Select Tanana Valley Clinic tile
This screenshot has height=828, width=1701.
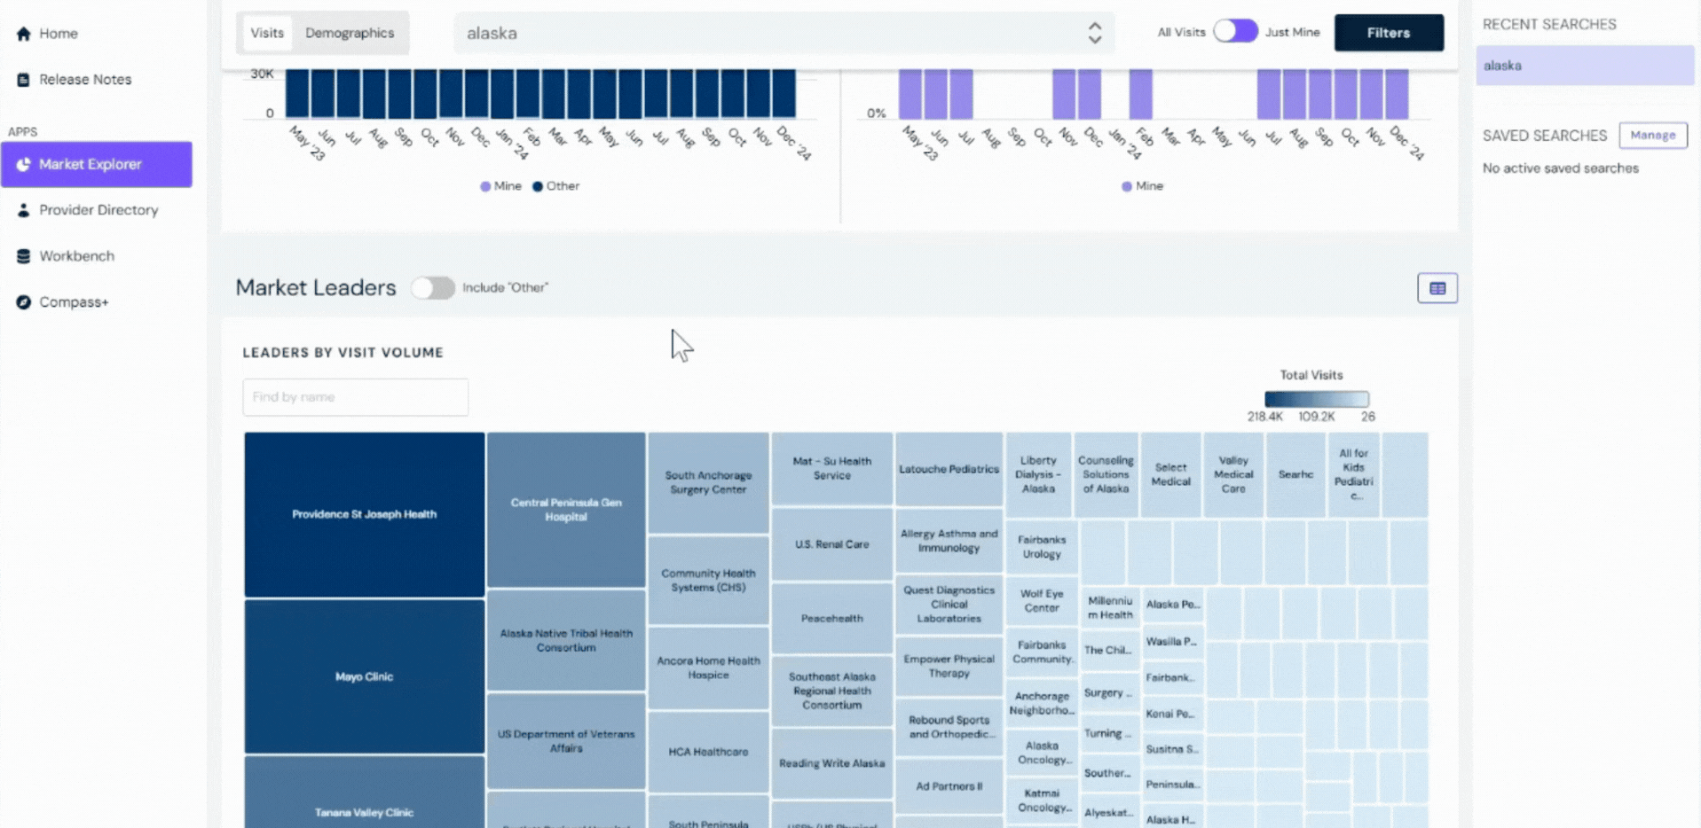coord(364,793)
